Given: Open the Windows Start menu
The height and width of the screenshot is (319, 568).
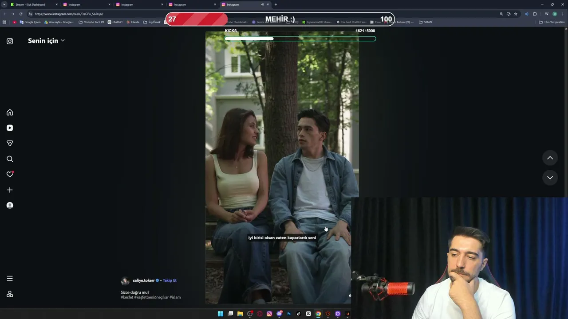Looking at the screenshot, I should pyautogui.click(x=221, y=314).
